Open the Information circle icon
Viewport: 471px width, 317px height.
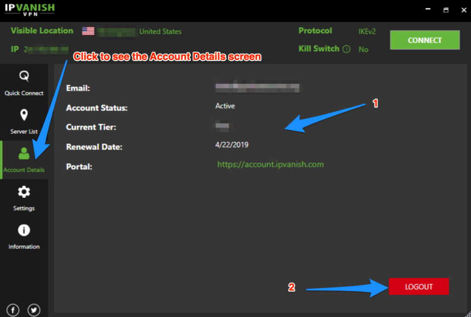(x=24, y=230)
